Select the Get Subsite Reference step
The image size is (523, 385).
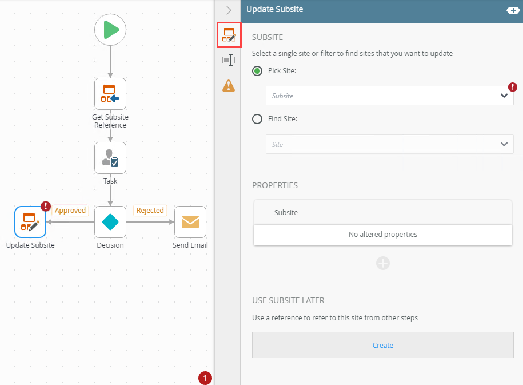tap(110, 94)
